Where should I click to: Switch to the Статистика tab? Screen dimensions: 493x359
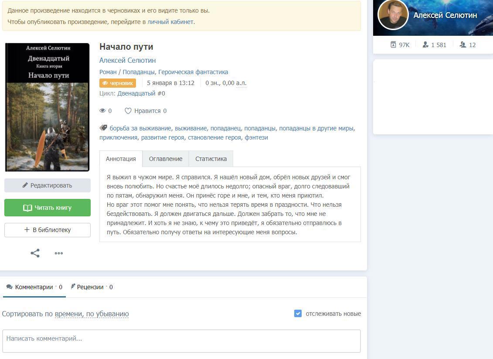(x=211, y=159)
